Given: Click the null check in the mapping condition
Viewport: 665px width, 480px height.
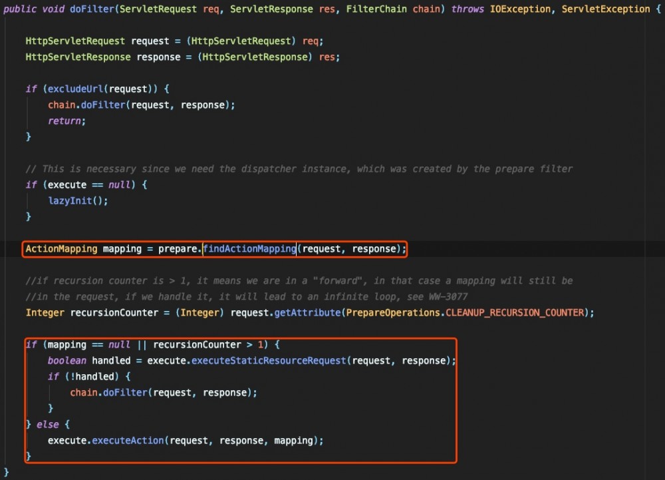Looking at the screenshot, I should click(120, 344).
